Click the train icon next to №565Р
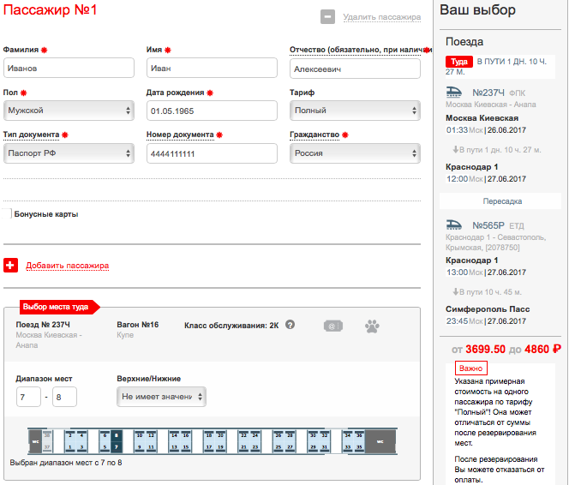 click(453, 225)
